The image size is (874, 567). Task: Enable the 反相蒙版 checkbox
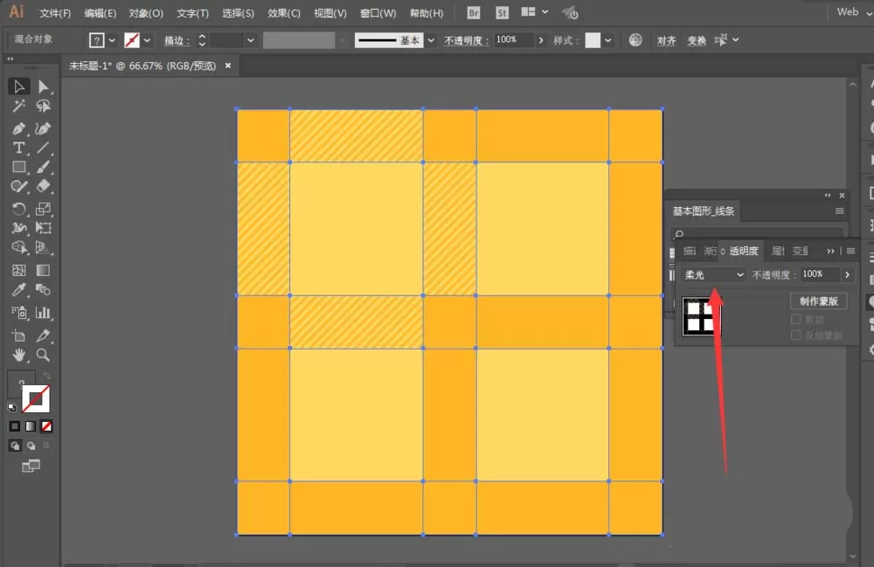(x=796, y=335)
